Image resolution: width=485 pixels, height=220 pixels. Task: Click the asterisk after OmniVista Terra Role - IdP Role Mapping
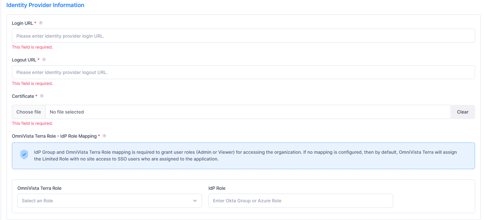99,136
